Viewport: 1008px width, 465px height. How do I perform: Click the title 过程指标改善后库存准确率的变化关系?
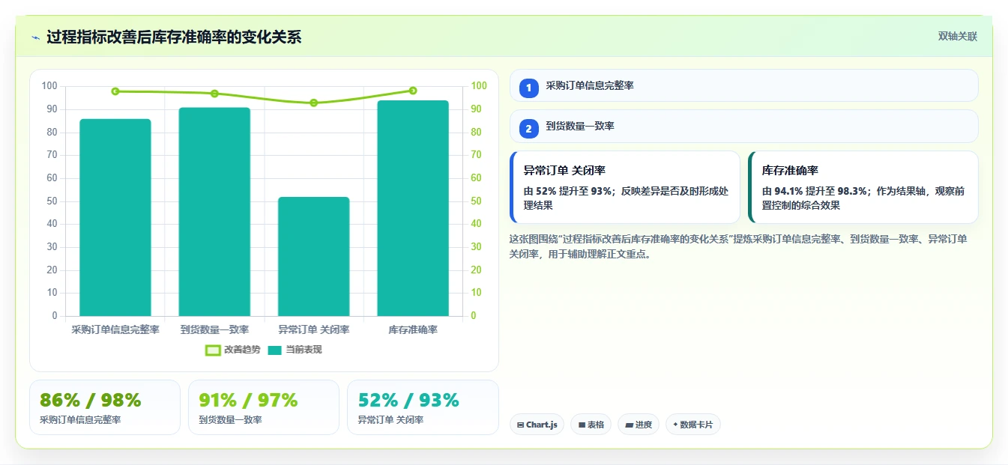[174, 37]
